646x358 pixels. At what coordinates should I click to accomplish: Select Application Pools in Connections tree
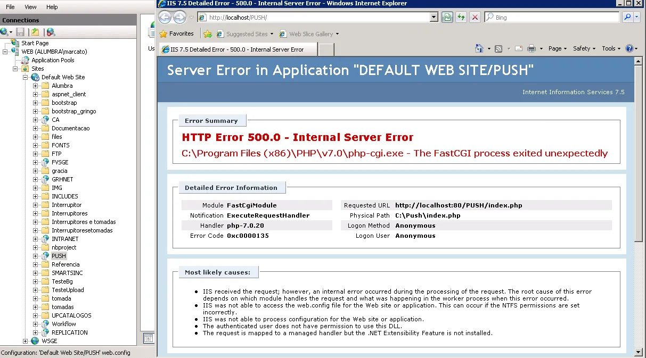(x=53, y=60)
